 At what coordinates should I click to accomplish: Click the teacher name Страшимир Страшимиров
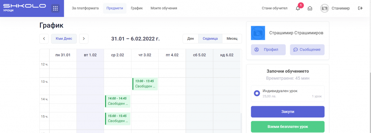click(296, 33)
